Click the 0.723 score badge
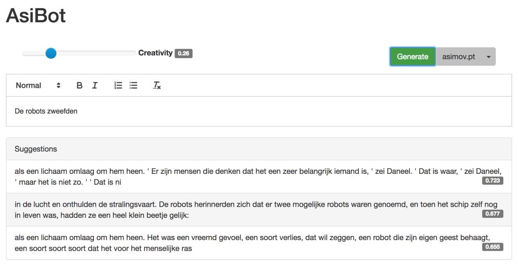 pos(492,181)
